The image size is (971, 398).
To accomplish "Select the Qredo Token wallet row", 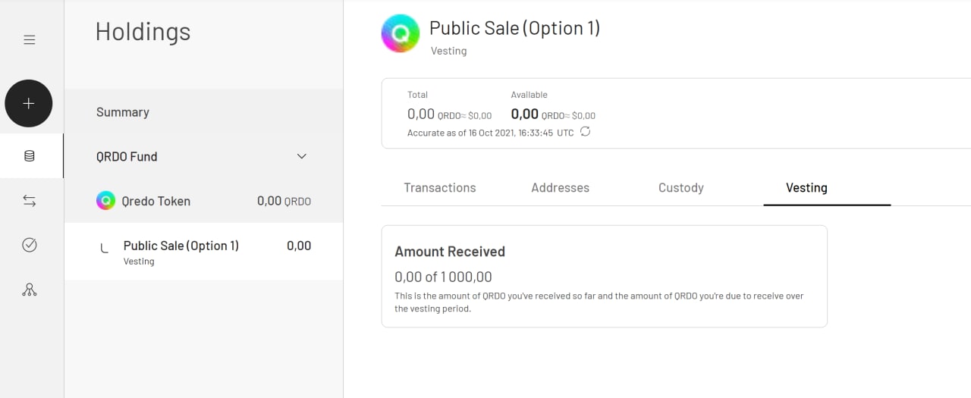I will (203, 201).
